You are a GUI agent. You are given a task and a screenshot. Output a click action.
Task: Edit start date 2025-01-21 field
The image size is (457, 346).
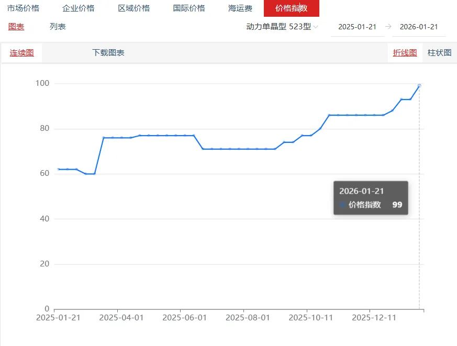pyautogui.click(x=358, y=27)
